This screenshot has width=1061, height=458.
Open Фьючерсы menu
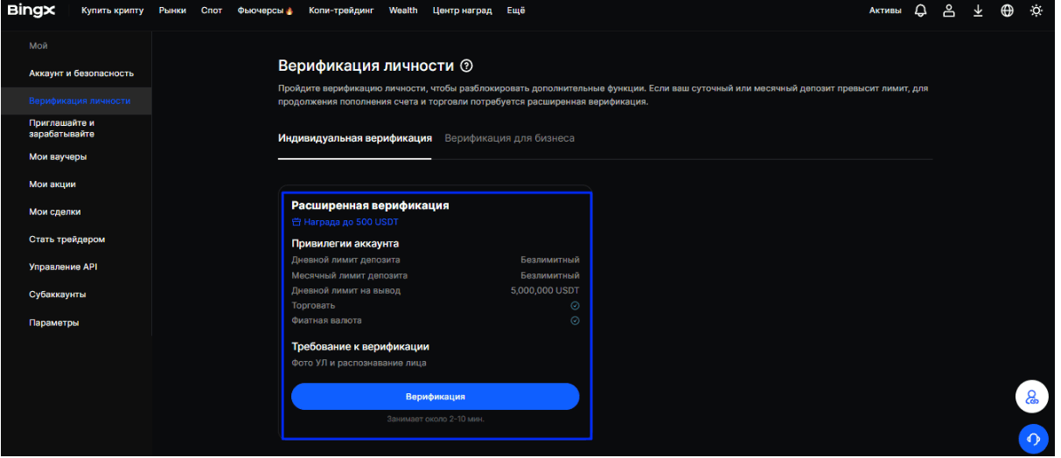[266, 10]
